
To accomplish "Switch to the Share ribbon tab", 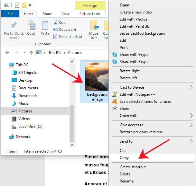I will click(47, 14).
